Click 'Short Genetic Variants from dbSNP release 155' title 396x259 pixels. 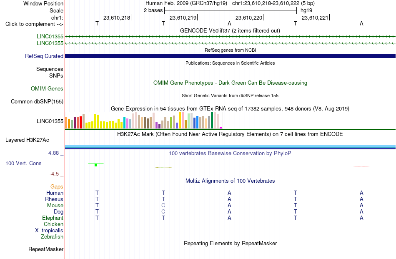(x=230, y=96)
